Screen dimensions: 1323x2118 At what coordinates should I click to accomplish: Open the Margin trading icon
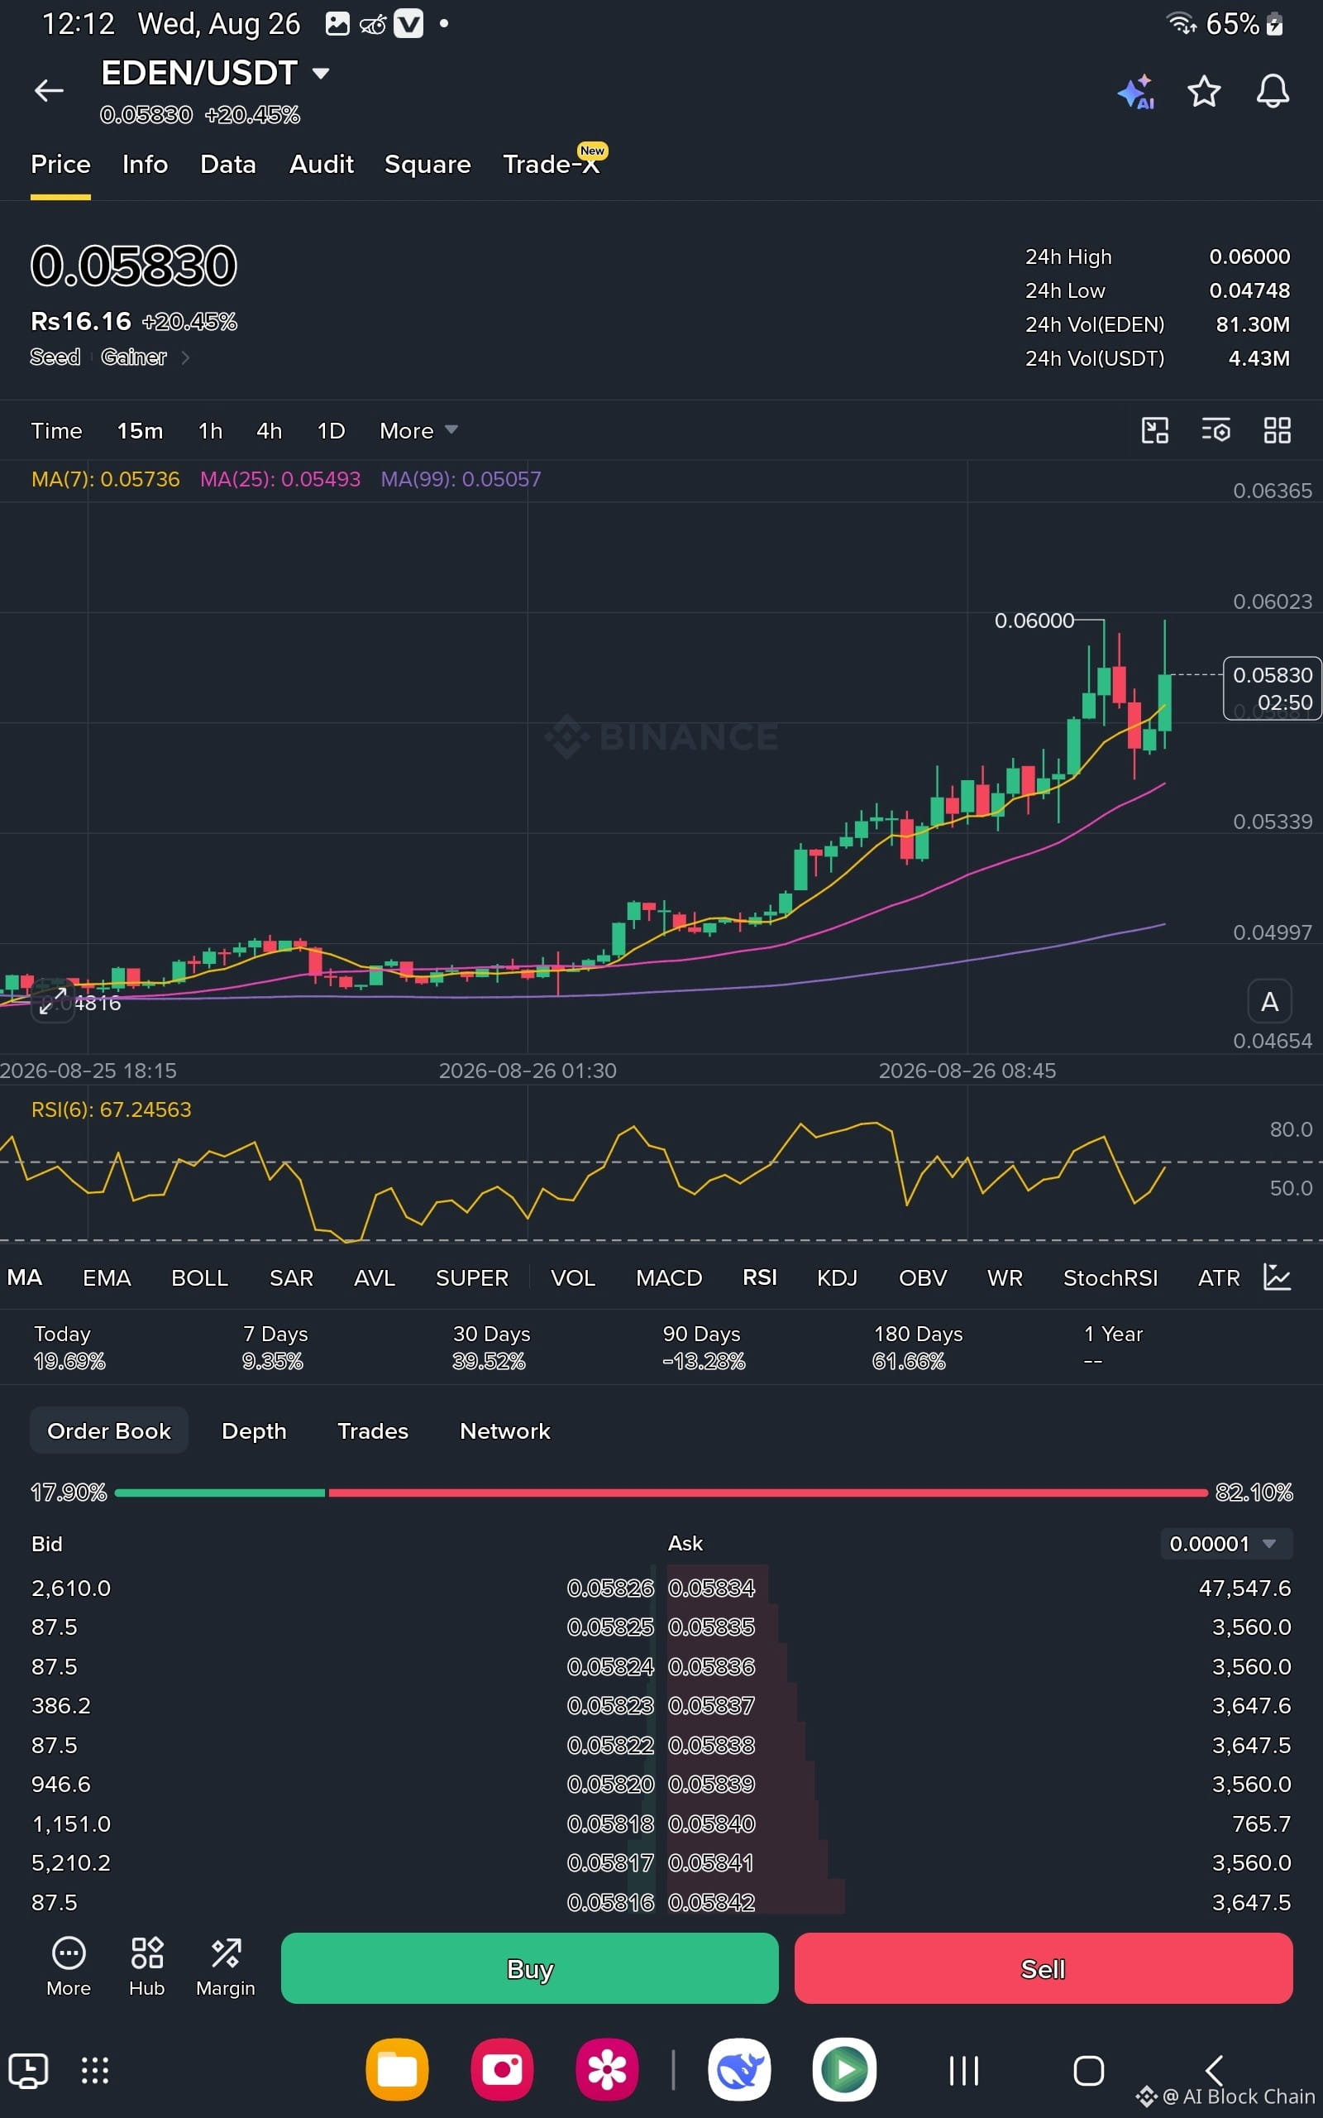point(226,1967)
